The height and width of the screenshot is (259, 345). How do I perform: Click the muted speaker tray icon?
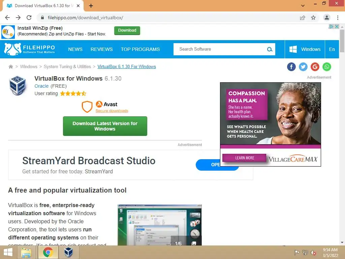click(x=313, y=253)
